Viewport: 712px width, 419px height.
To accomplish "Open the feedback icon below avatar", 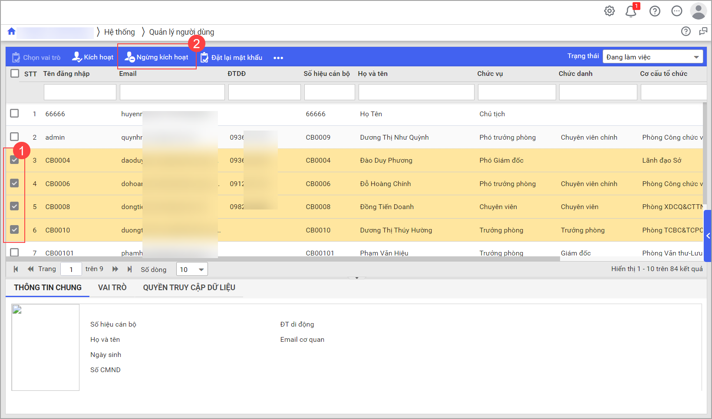I will (703, 31).
